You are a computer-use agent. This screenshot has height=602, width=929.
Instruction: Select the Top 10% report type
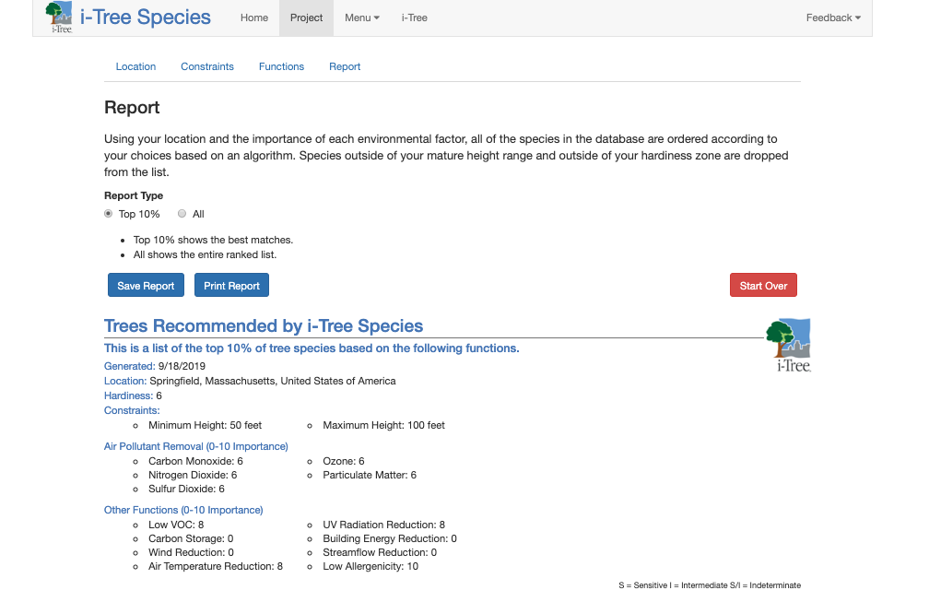tap(109, 214)
